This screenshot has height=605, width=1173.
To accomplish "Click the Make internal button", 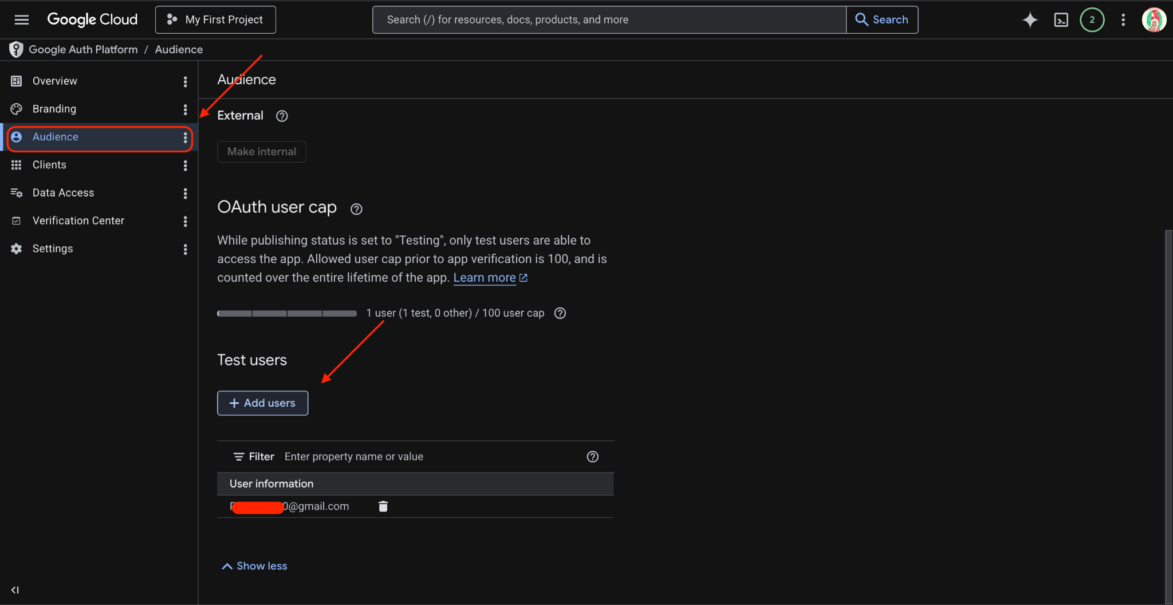I will pos(261,152).
